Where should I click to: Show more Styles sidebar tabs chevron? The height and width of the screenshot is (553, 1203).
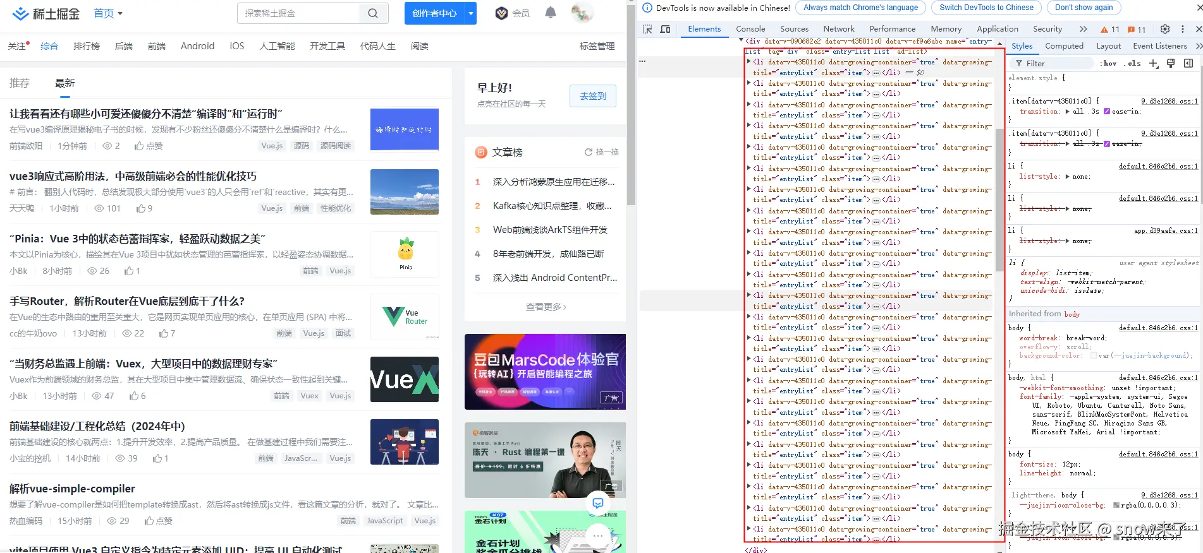1199,46
